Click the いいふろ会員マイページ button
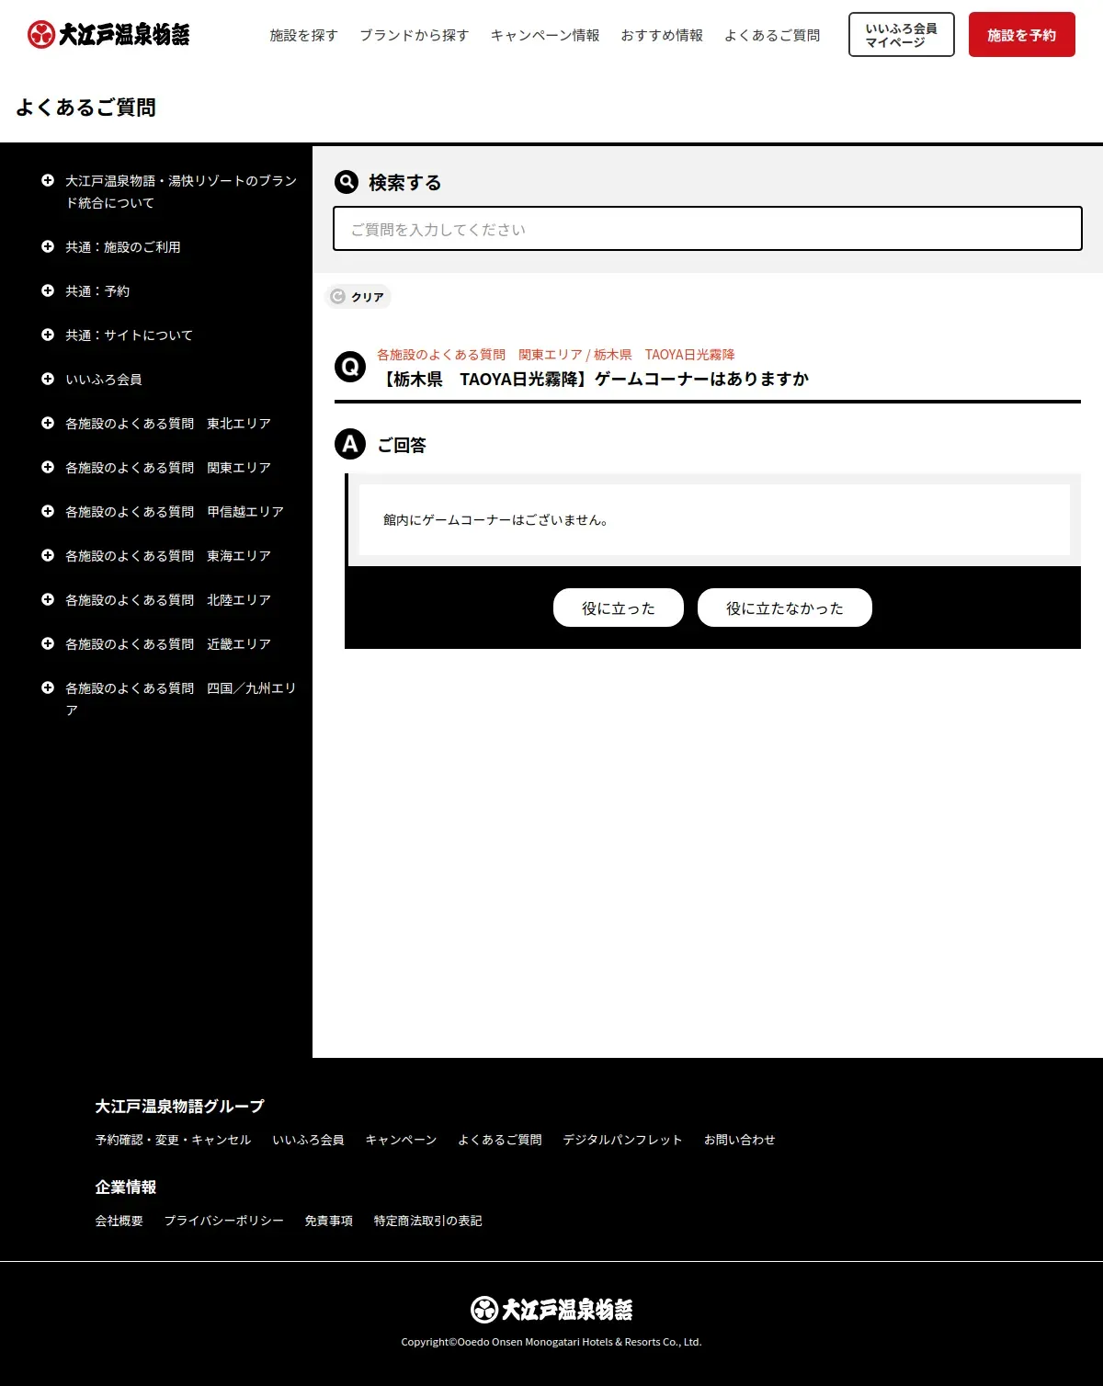The image size is (1103, 1386). point(902,35)
